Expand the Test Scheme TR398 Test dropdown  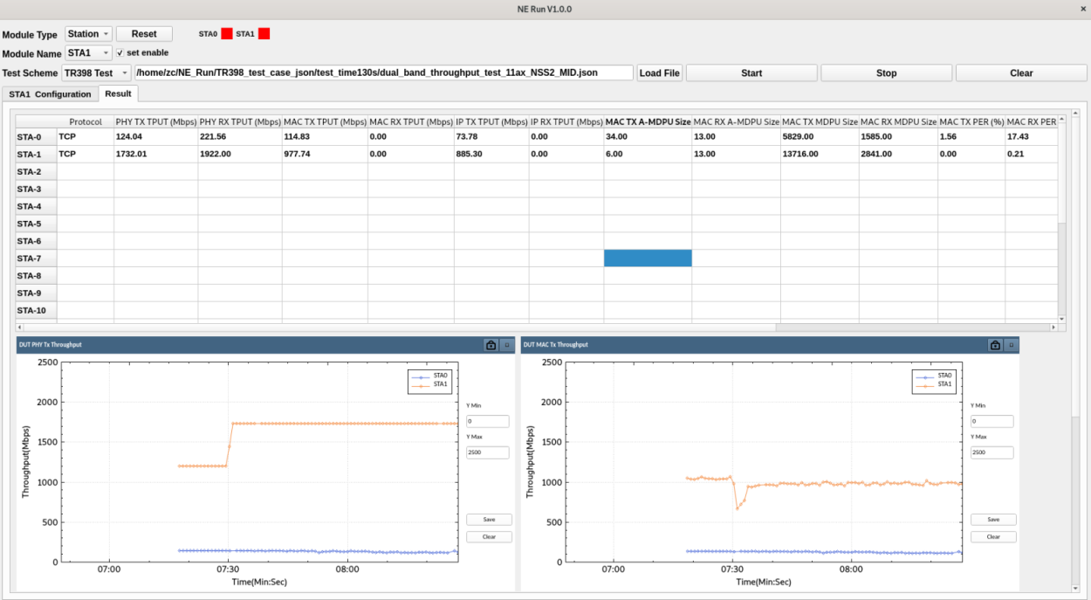point(96,73)
